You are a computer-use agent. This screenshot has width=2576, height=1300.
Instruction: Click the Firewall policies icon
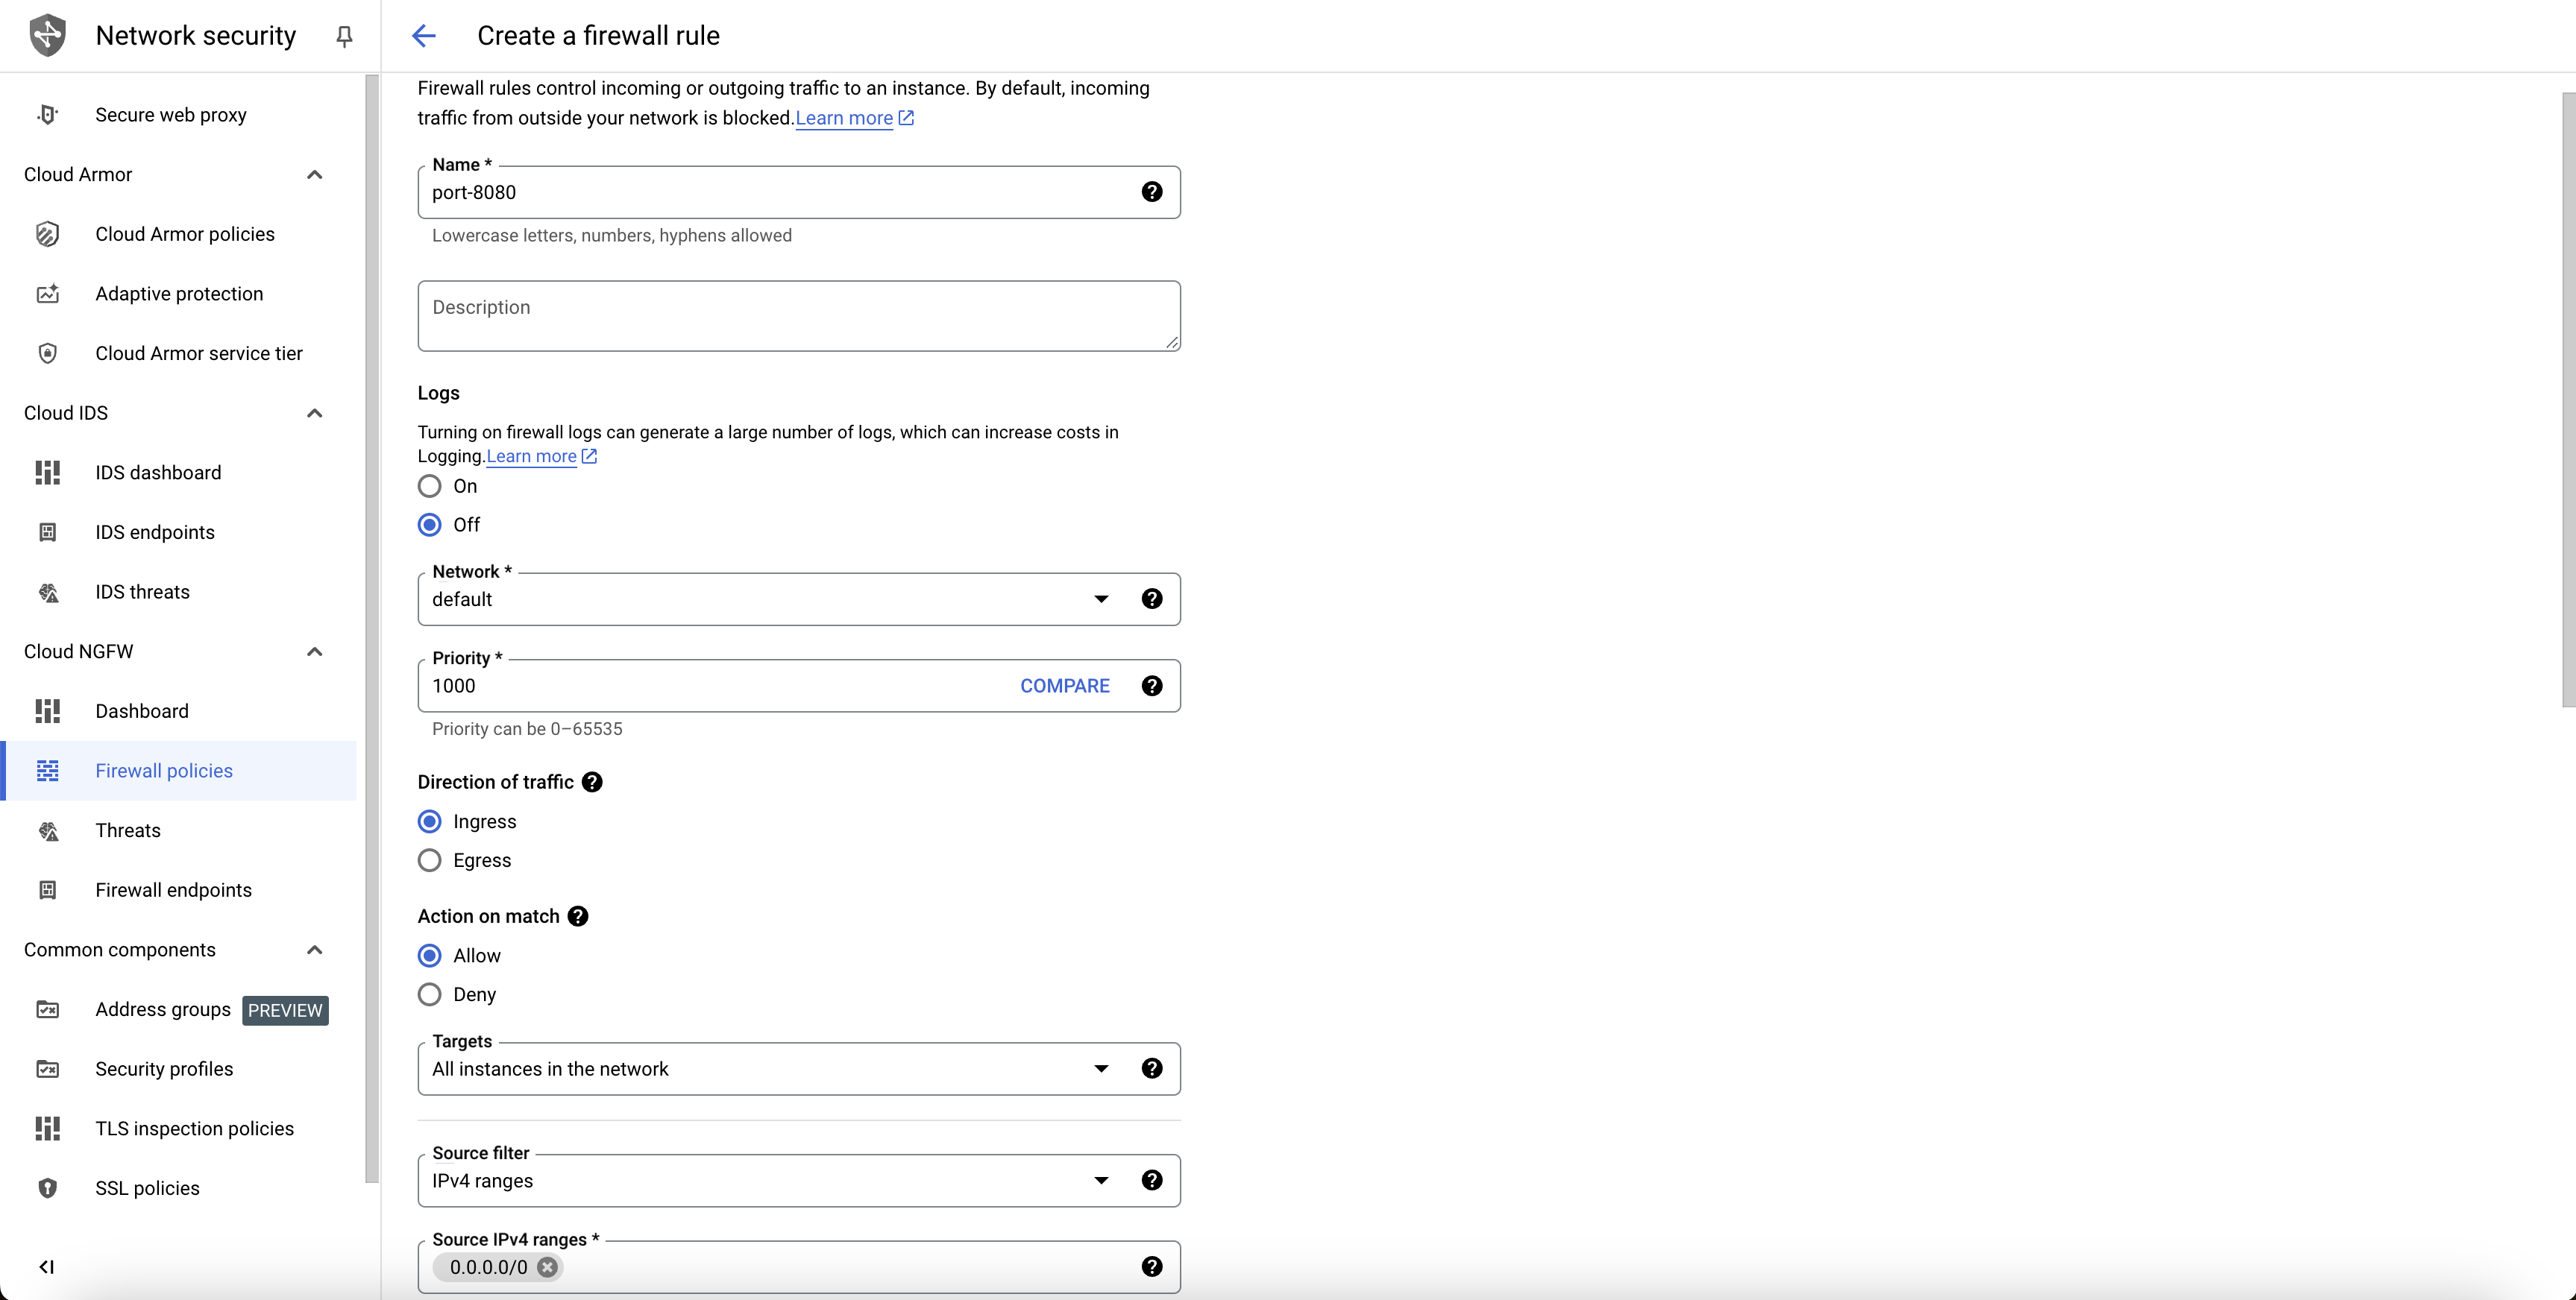pos(48,771)
